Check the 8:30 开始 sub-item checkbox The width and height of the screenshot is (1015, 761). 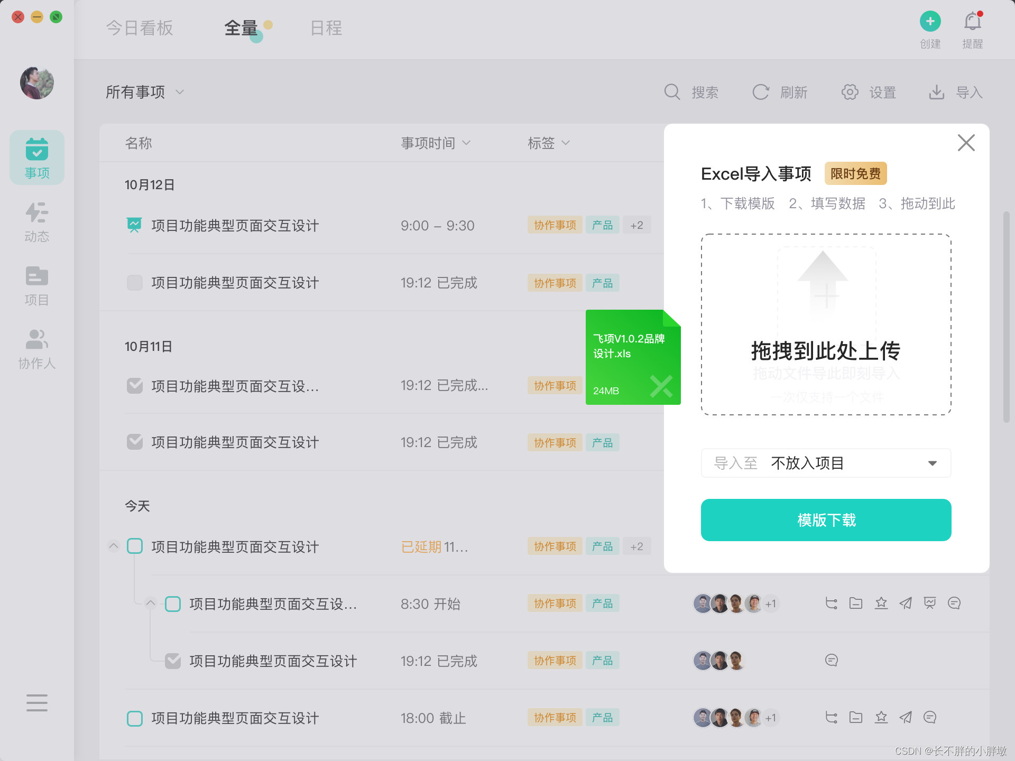[x=173, y=604]
